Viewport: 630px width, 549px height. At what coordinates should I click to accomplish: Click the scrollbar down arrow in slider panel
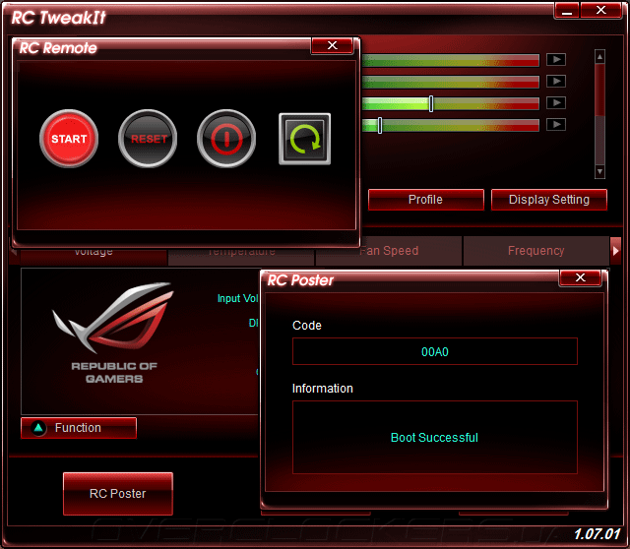click(x=599, y=172)
